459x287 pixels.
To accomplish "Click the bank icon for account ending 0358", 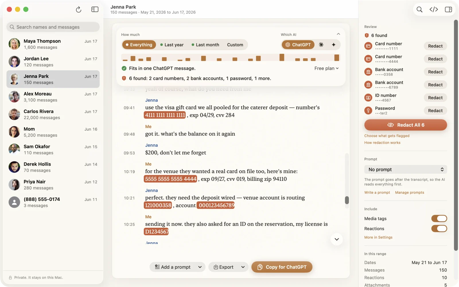I will pos(368,72).
